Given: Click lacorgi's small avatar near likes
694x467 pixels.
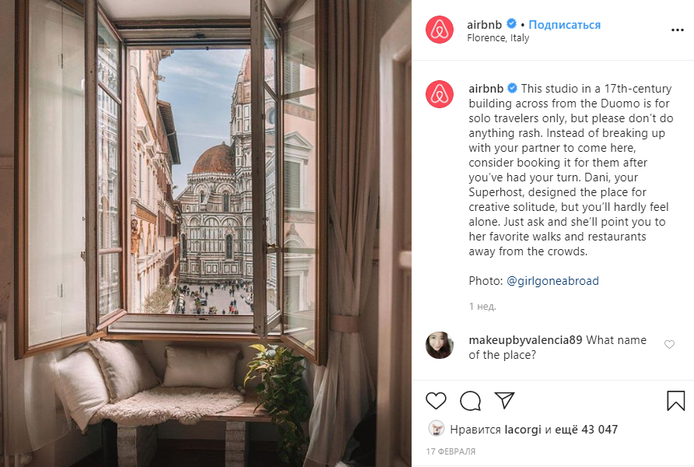Looking at the screenshot, I should (436, 429).
